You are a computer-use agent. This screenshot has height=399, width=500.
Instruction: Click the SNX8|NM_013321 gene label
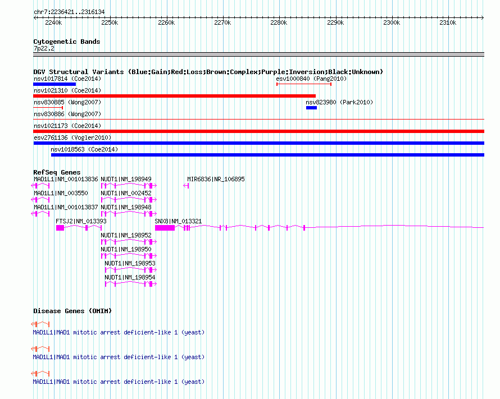tap(178, 221)
